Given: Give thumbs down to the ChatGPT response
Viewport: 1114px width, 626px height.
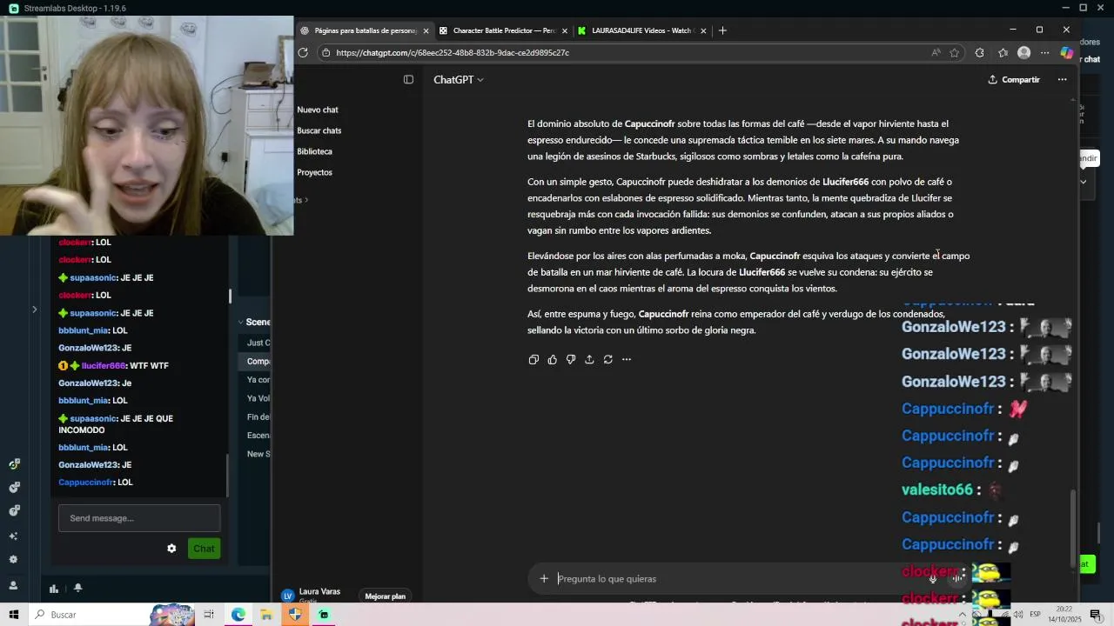Looking at the screenshot, I should coord(571,359).
